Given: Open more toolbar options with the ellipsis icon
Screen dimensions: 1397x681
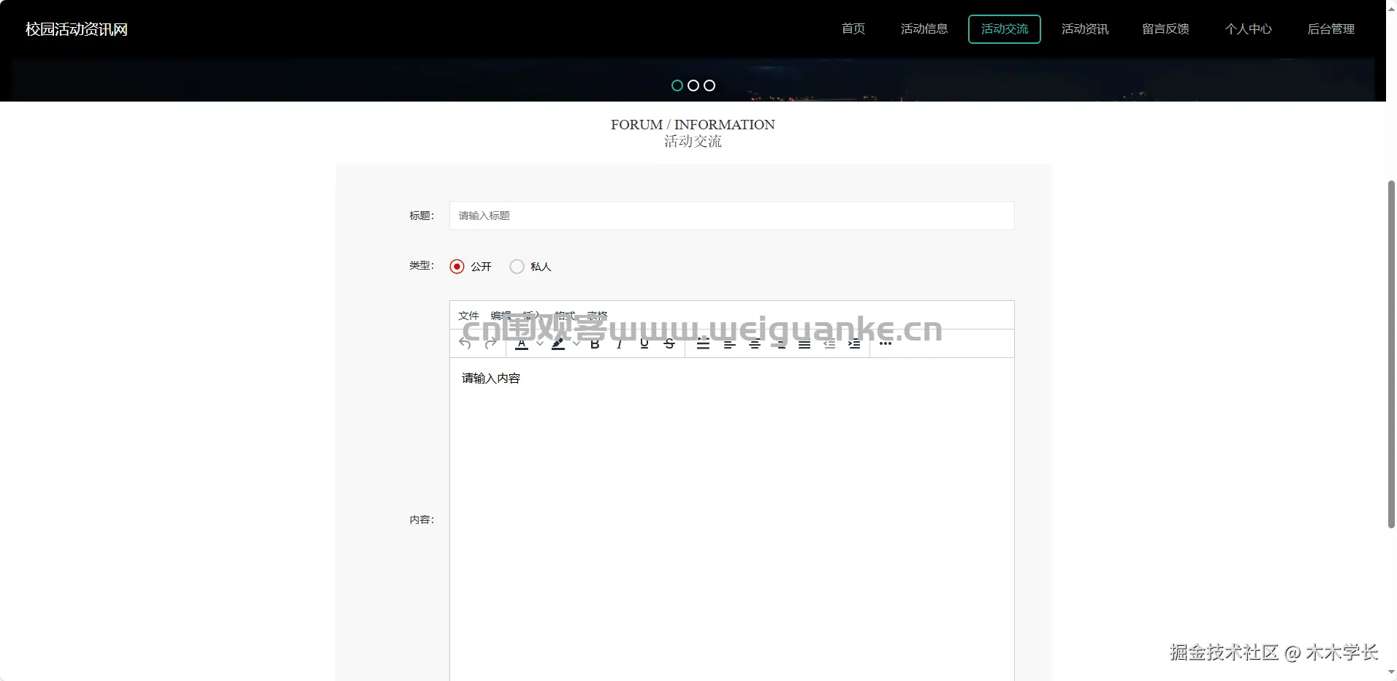Looking at the screenshot, I should 886,343.
